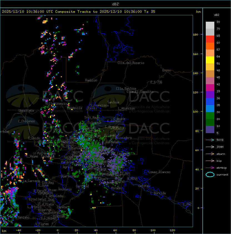Click the magenta eb+bip arrow legend icon

coord(210,168)
